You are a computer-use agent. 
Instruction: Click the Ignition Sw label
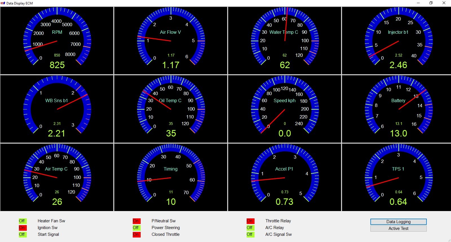48,228
